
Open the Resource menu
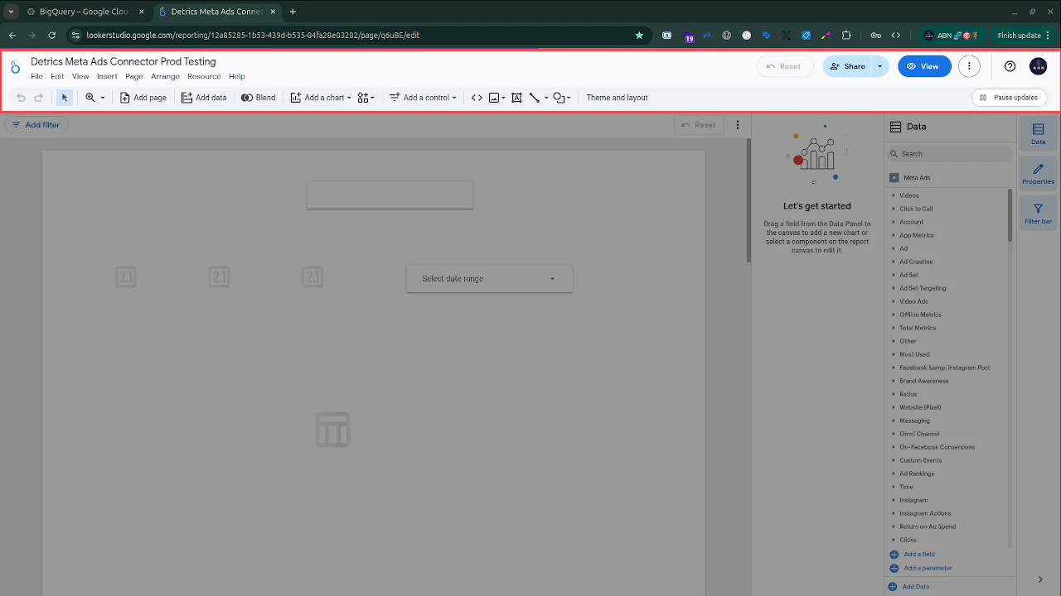[204, 76]
